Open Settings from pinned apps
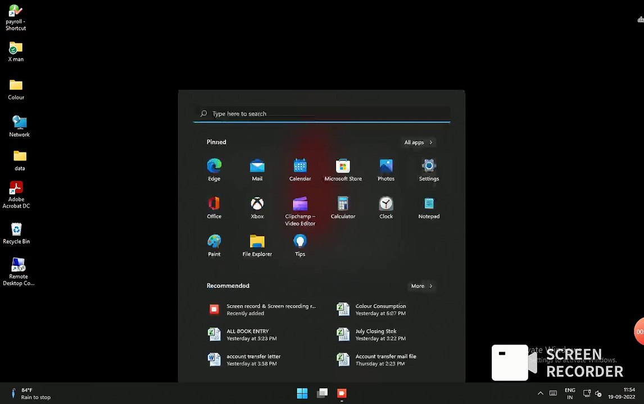The height and width of the screenshot is (404, 644). [x=429, y=170]
